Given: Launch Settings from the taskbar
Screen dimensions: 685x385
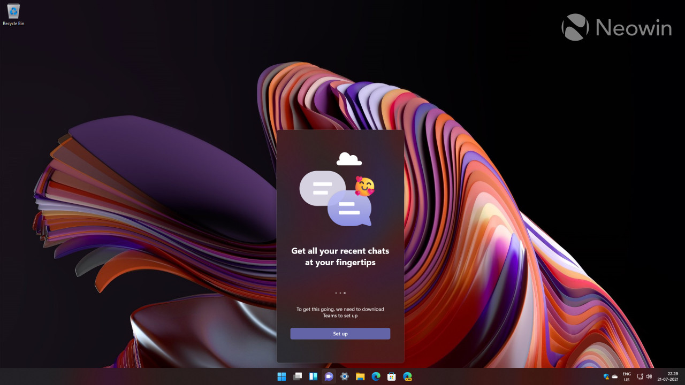Looking at the screenshot, I should click(345, 376).
